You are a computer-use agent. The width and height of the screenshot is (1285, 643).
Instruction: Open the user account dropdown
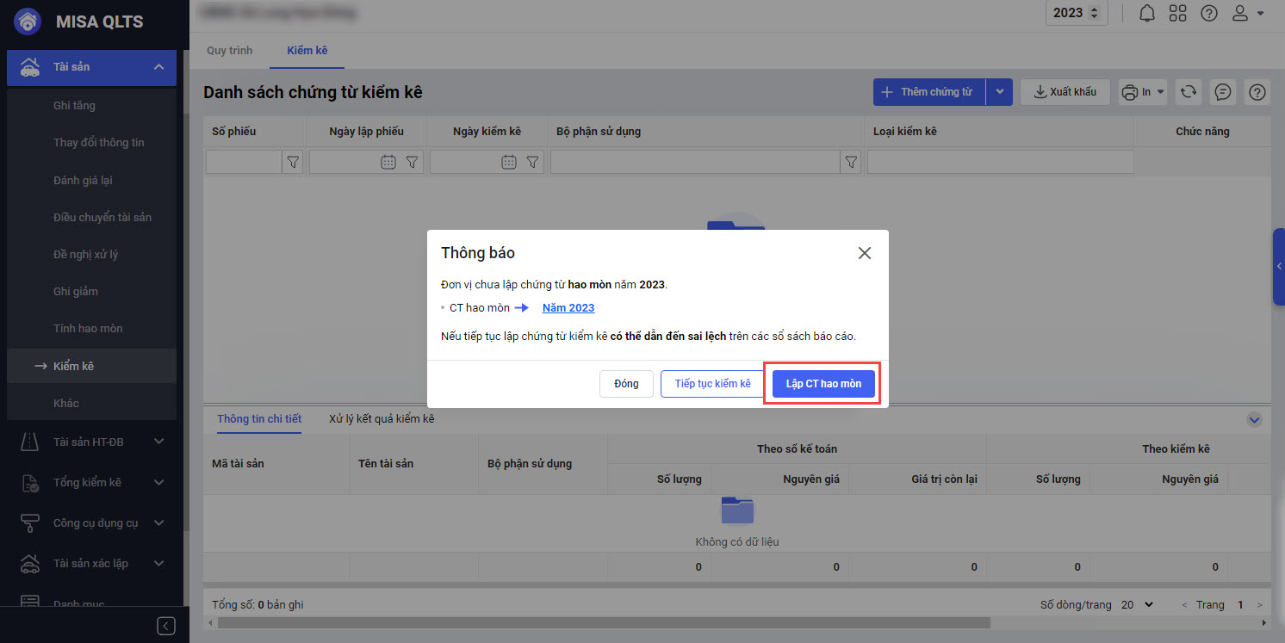[1247, 14]
